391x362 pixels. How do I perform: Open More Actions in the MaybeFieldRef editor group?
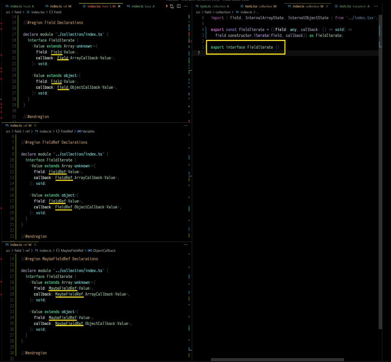tap(185, 245)
